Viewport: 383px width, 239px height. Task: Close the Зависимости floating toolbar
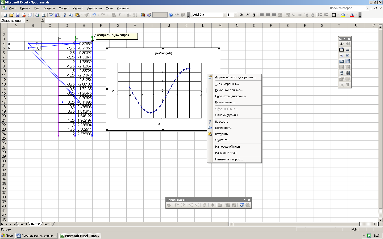click(249, 200)
